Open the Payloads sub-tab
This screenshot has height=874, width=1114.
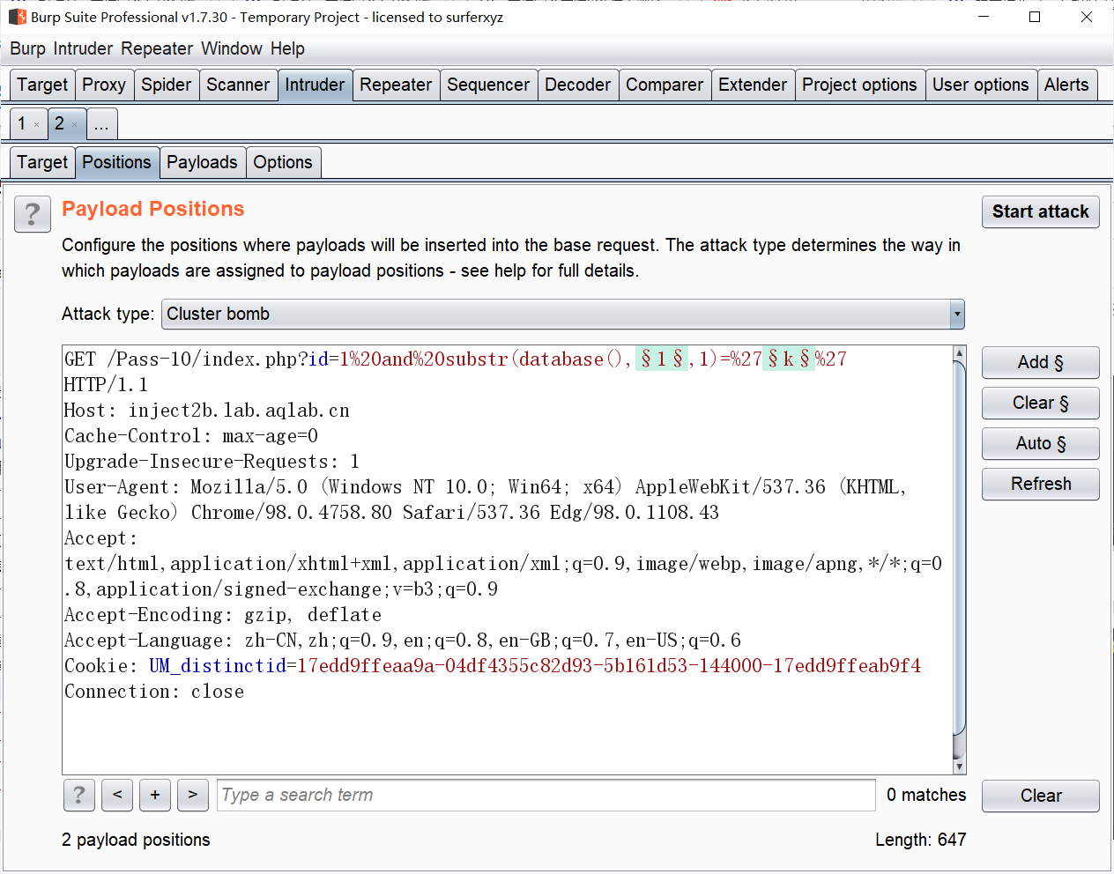202,162
